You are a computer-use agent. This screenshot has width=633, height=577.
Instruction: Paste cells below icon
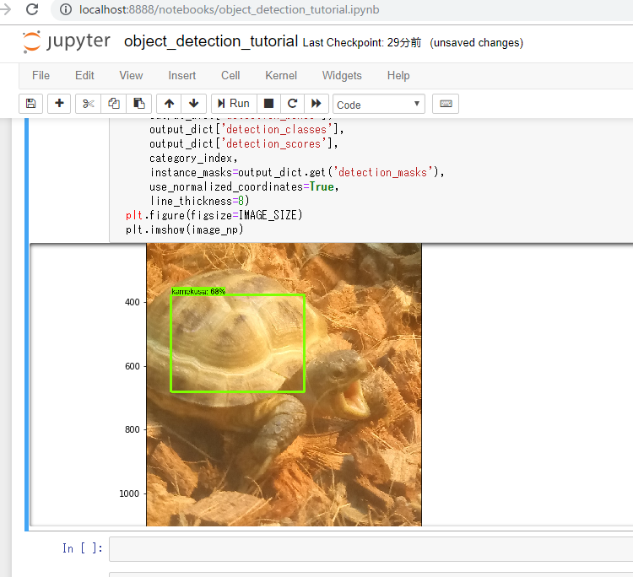tap(139, 104)
